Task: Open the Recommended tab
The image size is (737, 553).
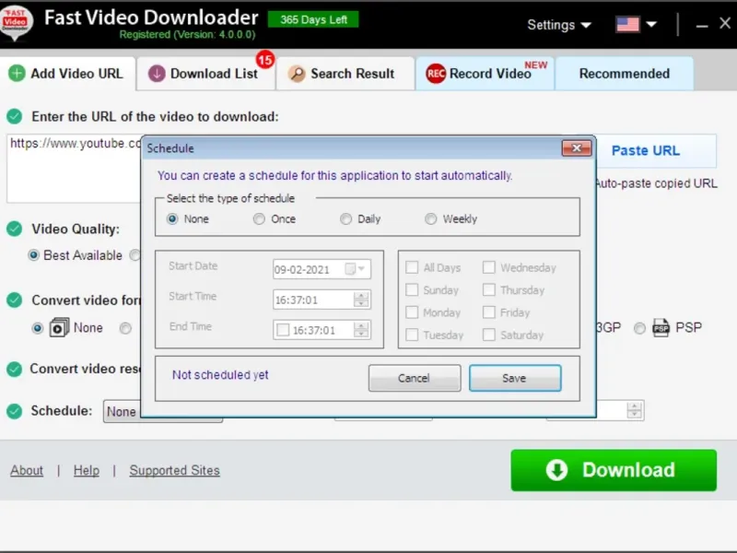Action: tap(625, 74)
